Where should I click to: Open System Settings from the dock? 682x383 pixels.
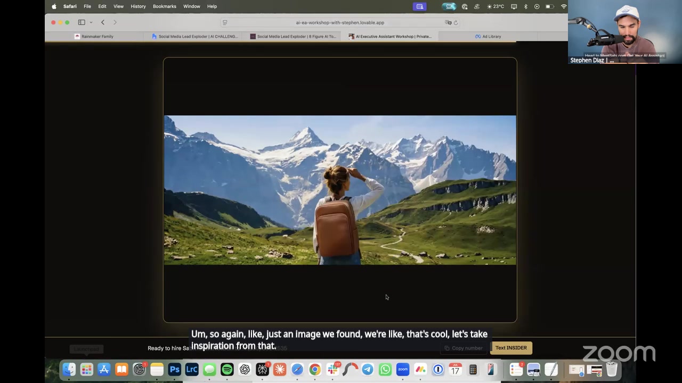[139, 369]
